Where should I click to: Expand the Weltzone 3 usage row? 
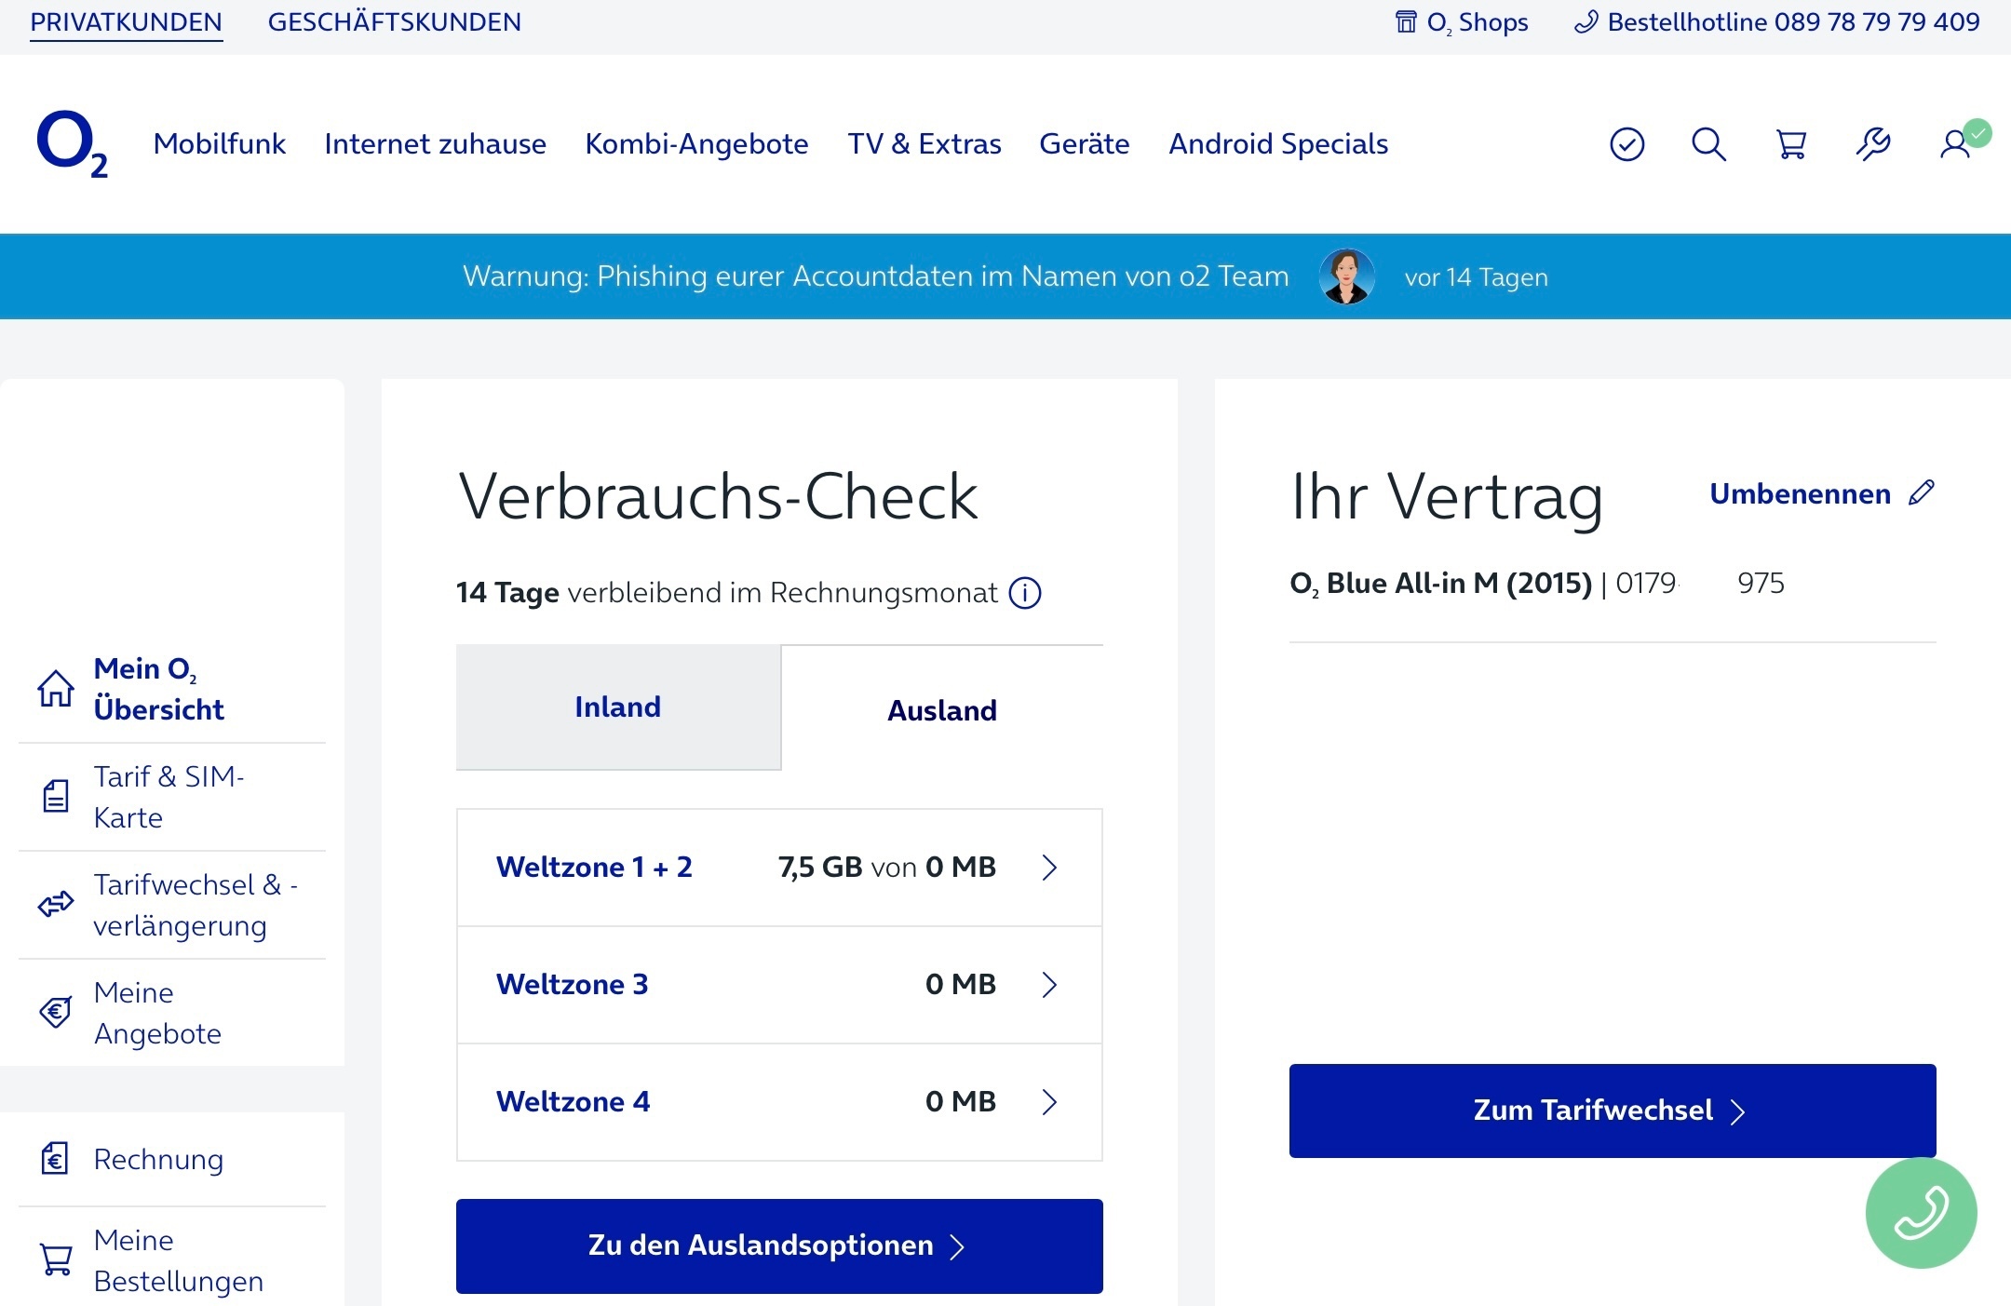779,985
